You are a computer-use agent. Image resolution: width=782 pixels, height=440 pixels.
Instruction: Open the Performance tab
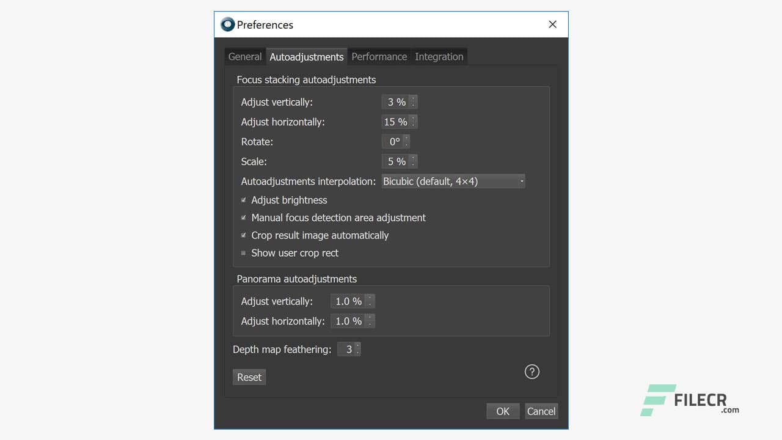(x=379, y=57)
